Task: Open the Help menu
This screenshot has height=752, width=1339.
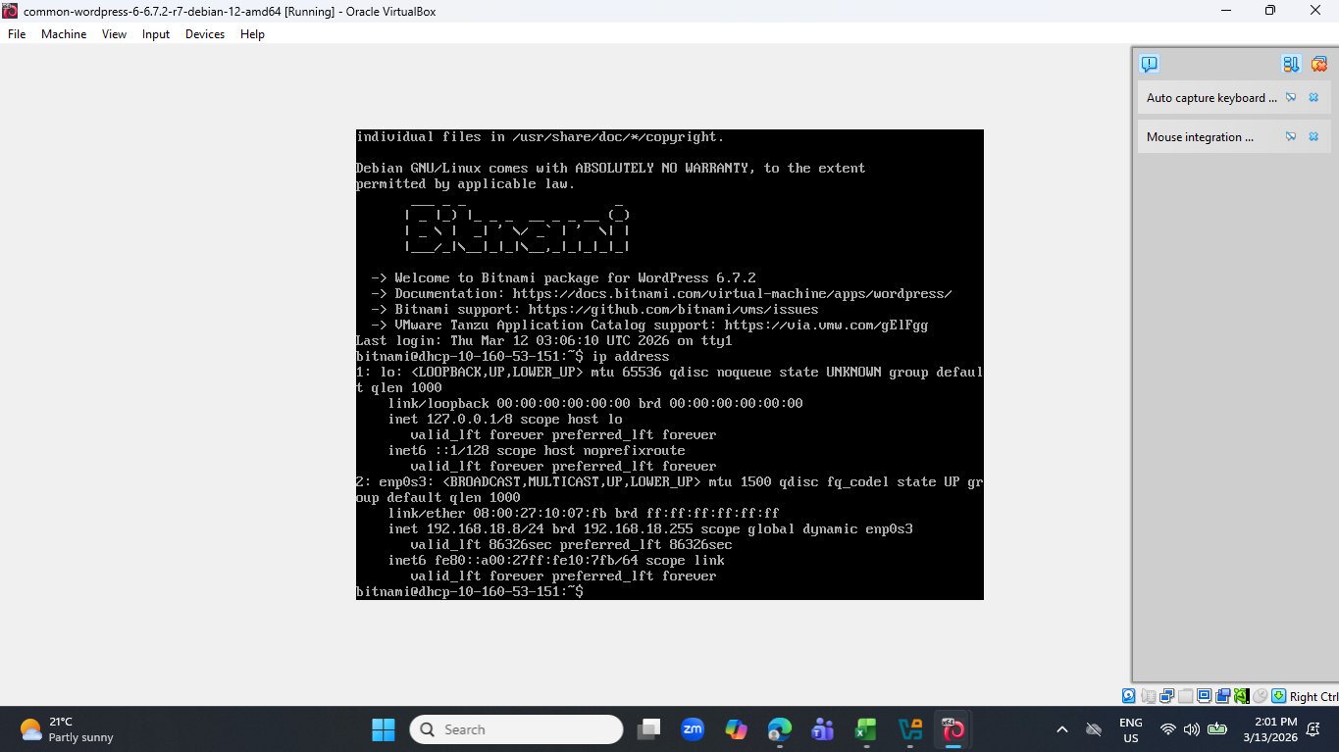Action: 252,33
